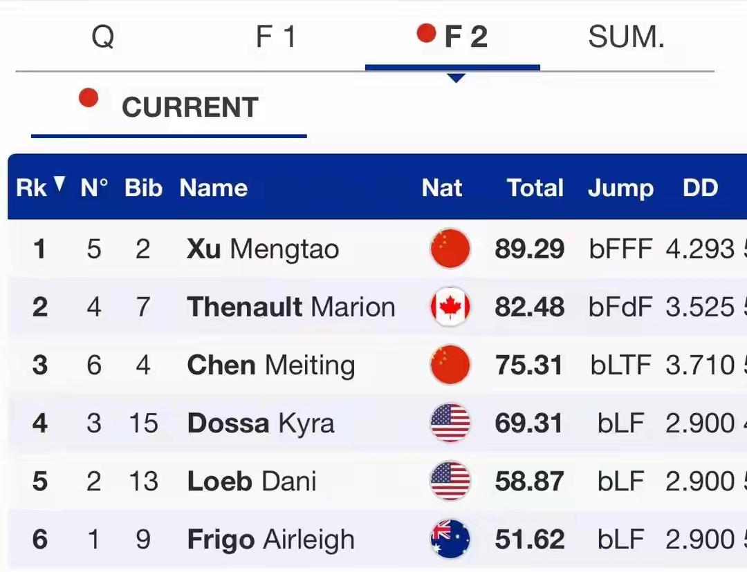Click the red live dot beside CURRENT
This screenshot has height=572, width=747.
pos(89,98)
